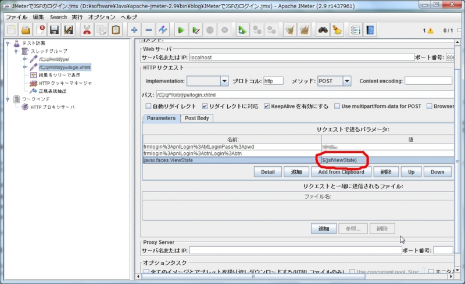Click the サーバ名または IP localhost field

(302, 57)
